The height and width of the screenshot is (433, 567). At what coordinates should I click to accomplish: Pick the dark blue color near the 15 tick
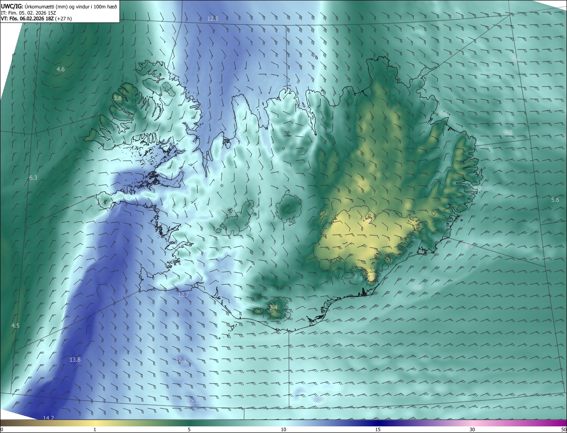point(378,423)
